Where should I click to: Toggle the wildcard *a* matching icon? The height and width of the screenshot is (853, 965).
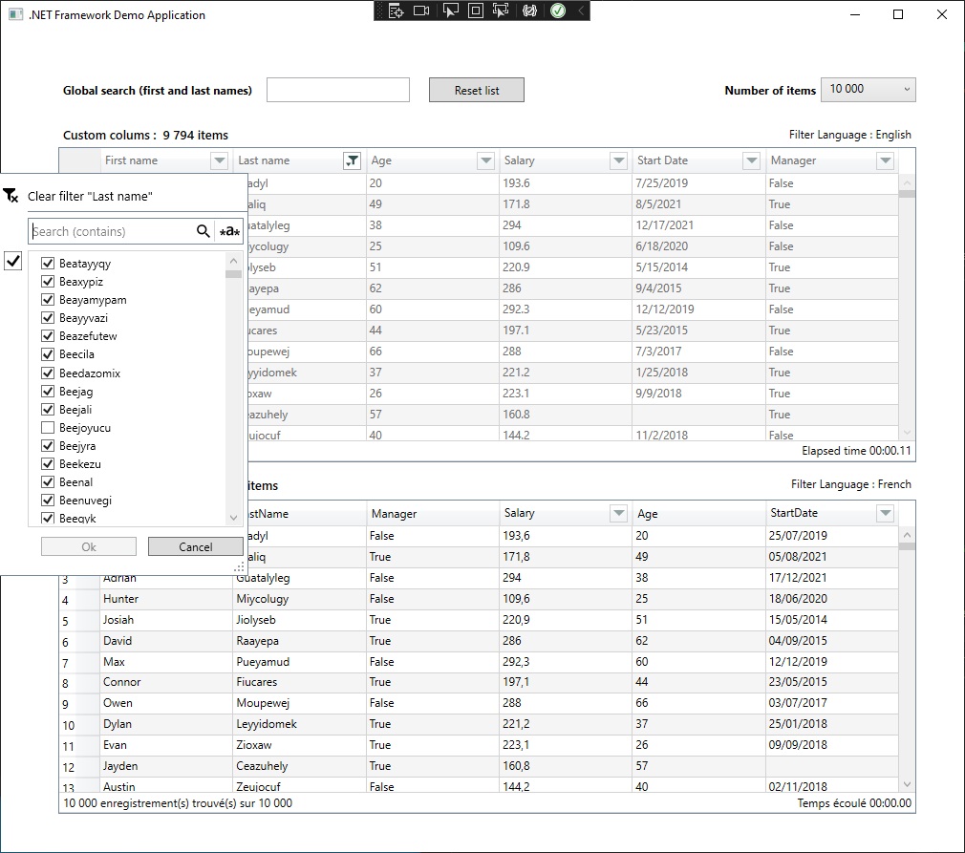point(228,231)
